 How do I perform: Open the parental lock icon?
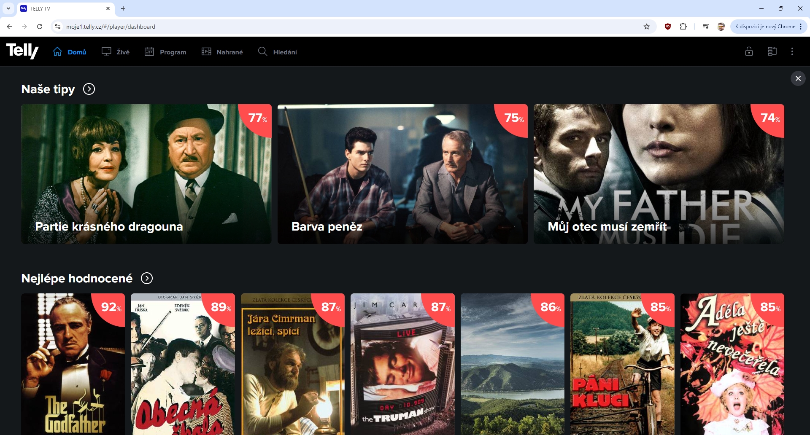click(749, 51)
